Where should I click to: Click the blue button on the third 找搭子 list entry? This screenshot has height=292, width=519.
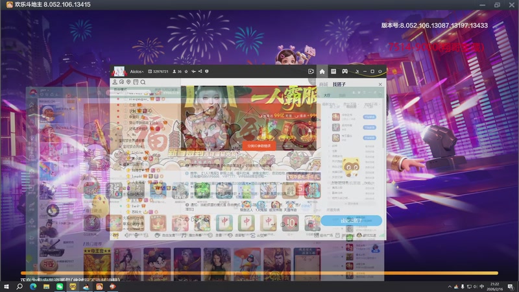coord(369,138)
